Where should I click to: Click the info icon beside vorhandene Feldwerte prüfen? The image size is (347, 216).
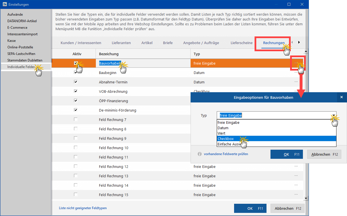pos(200,154)
